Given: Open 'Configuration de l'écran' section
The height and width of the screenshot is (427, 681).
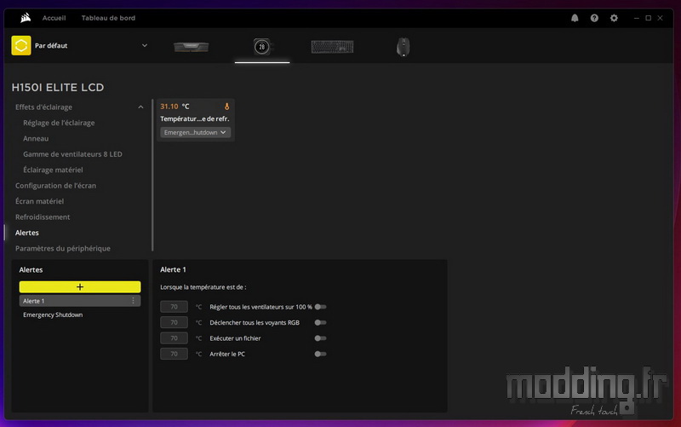Looking at the screenshot, I should pos(55,185).
